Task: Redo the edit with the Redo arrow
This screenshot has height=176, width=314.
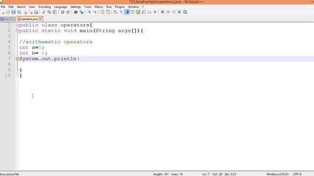Action: pos(68,12)
